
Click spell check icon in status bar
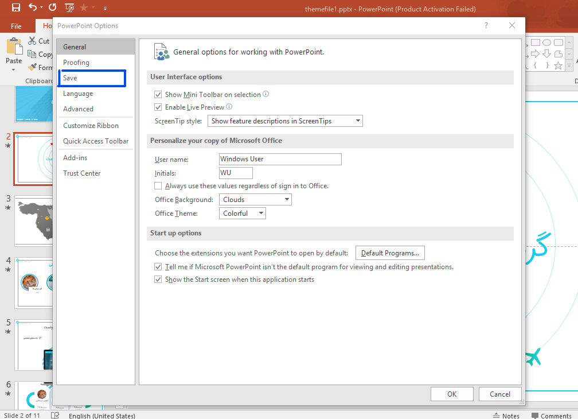55,416
